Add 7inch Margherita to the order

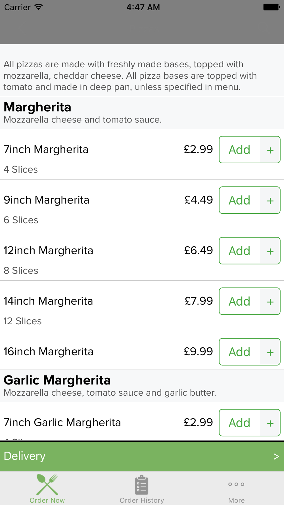coord(239,150)
